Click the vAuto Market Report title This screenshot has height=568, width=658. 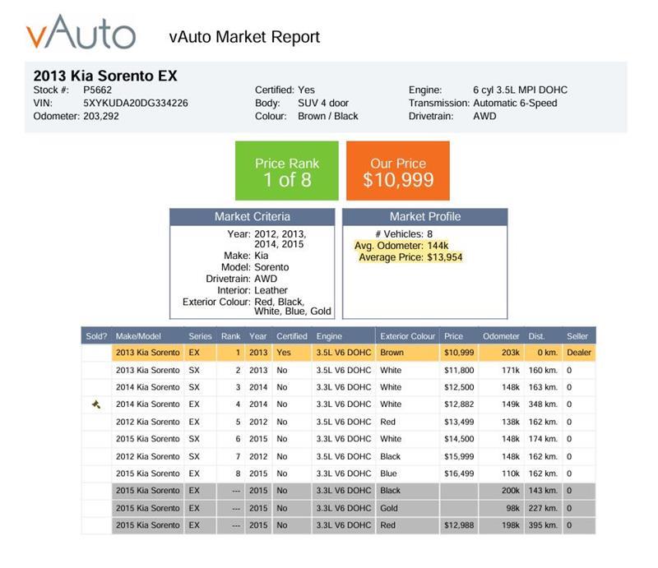point(244,37)
